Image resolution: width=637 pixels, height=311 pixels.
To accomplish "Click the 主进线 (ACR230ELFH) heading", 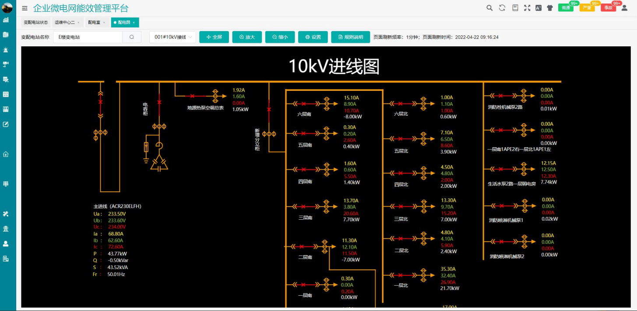I will tap(117, 206).
